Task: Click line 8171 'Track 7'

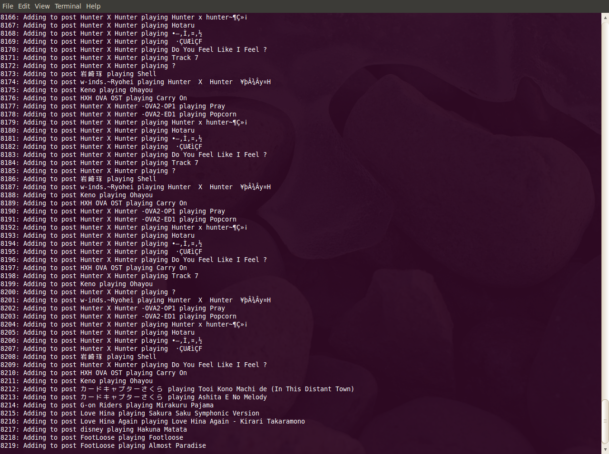Action: pos(185,58)
